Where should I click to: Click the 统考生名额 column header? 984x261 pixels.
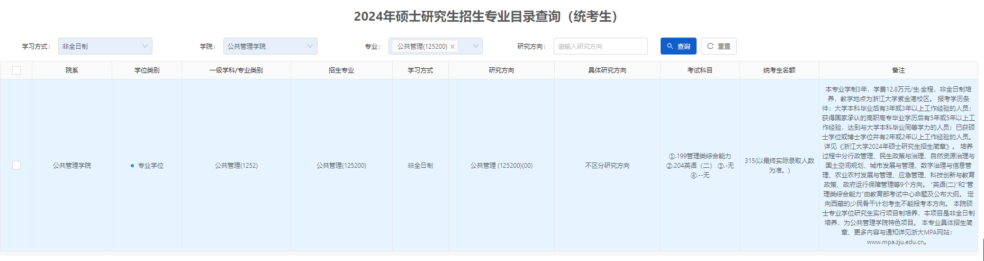click(x=779, y=70)
